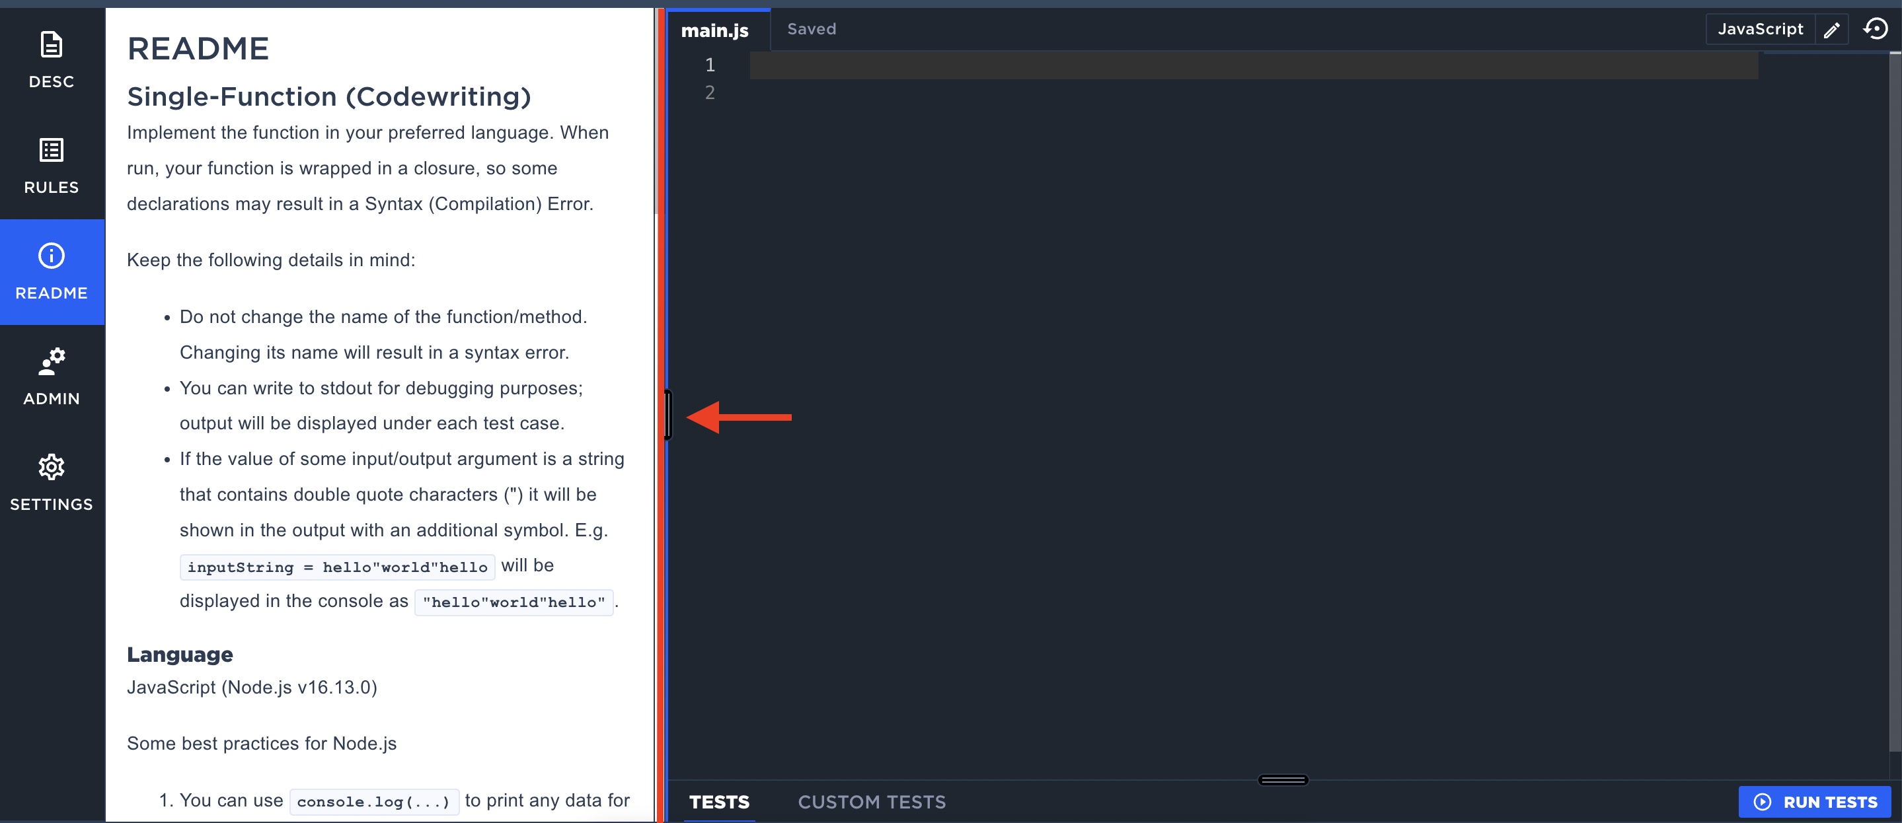Viewport: 1902px width, 823px height.
Task: Open the RULES list icon
Action: click(x=51, y=151)
